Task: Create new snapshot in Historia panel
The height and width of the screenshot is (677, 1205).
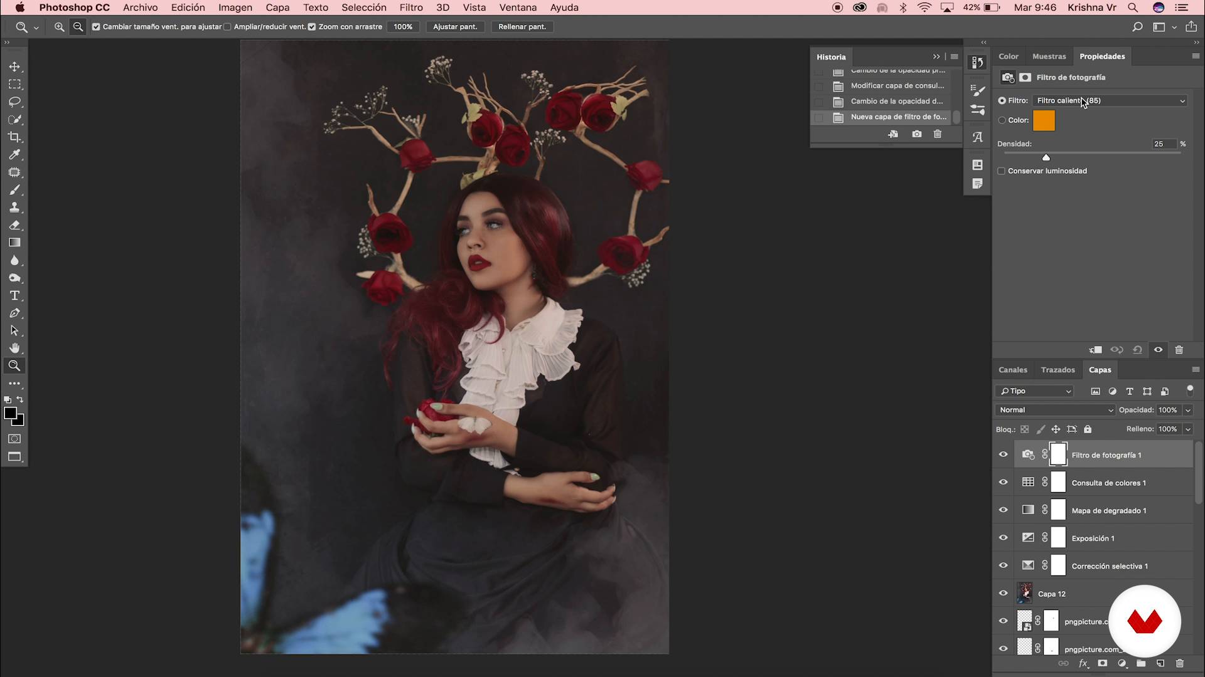Action: pyautogui.click(x=917, y=134)
